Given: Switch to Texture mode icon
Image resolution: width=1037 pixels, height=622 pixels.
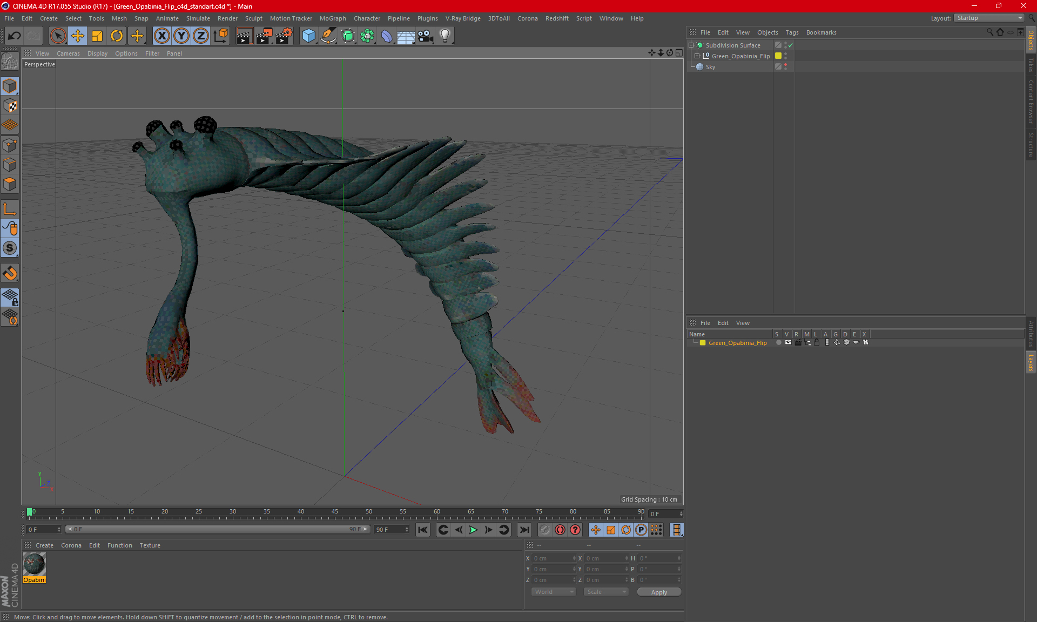Looking at the screenshot, I should [x=10, y=106].
